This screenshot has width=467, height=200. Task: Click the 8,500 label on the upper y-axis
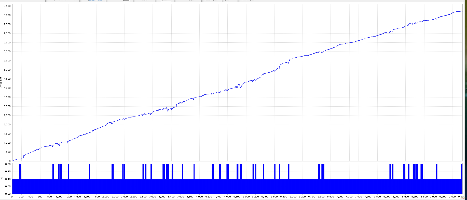pos(7,6)
